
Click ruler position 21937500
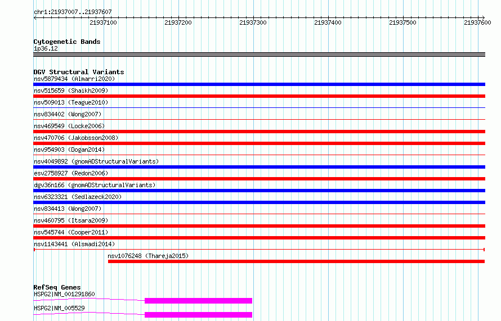[402, 22]
